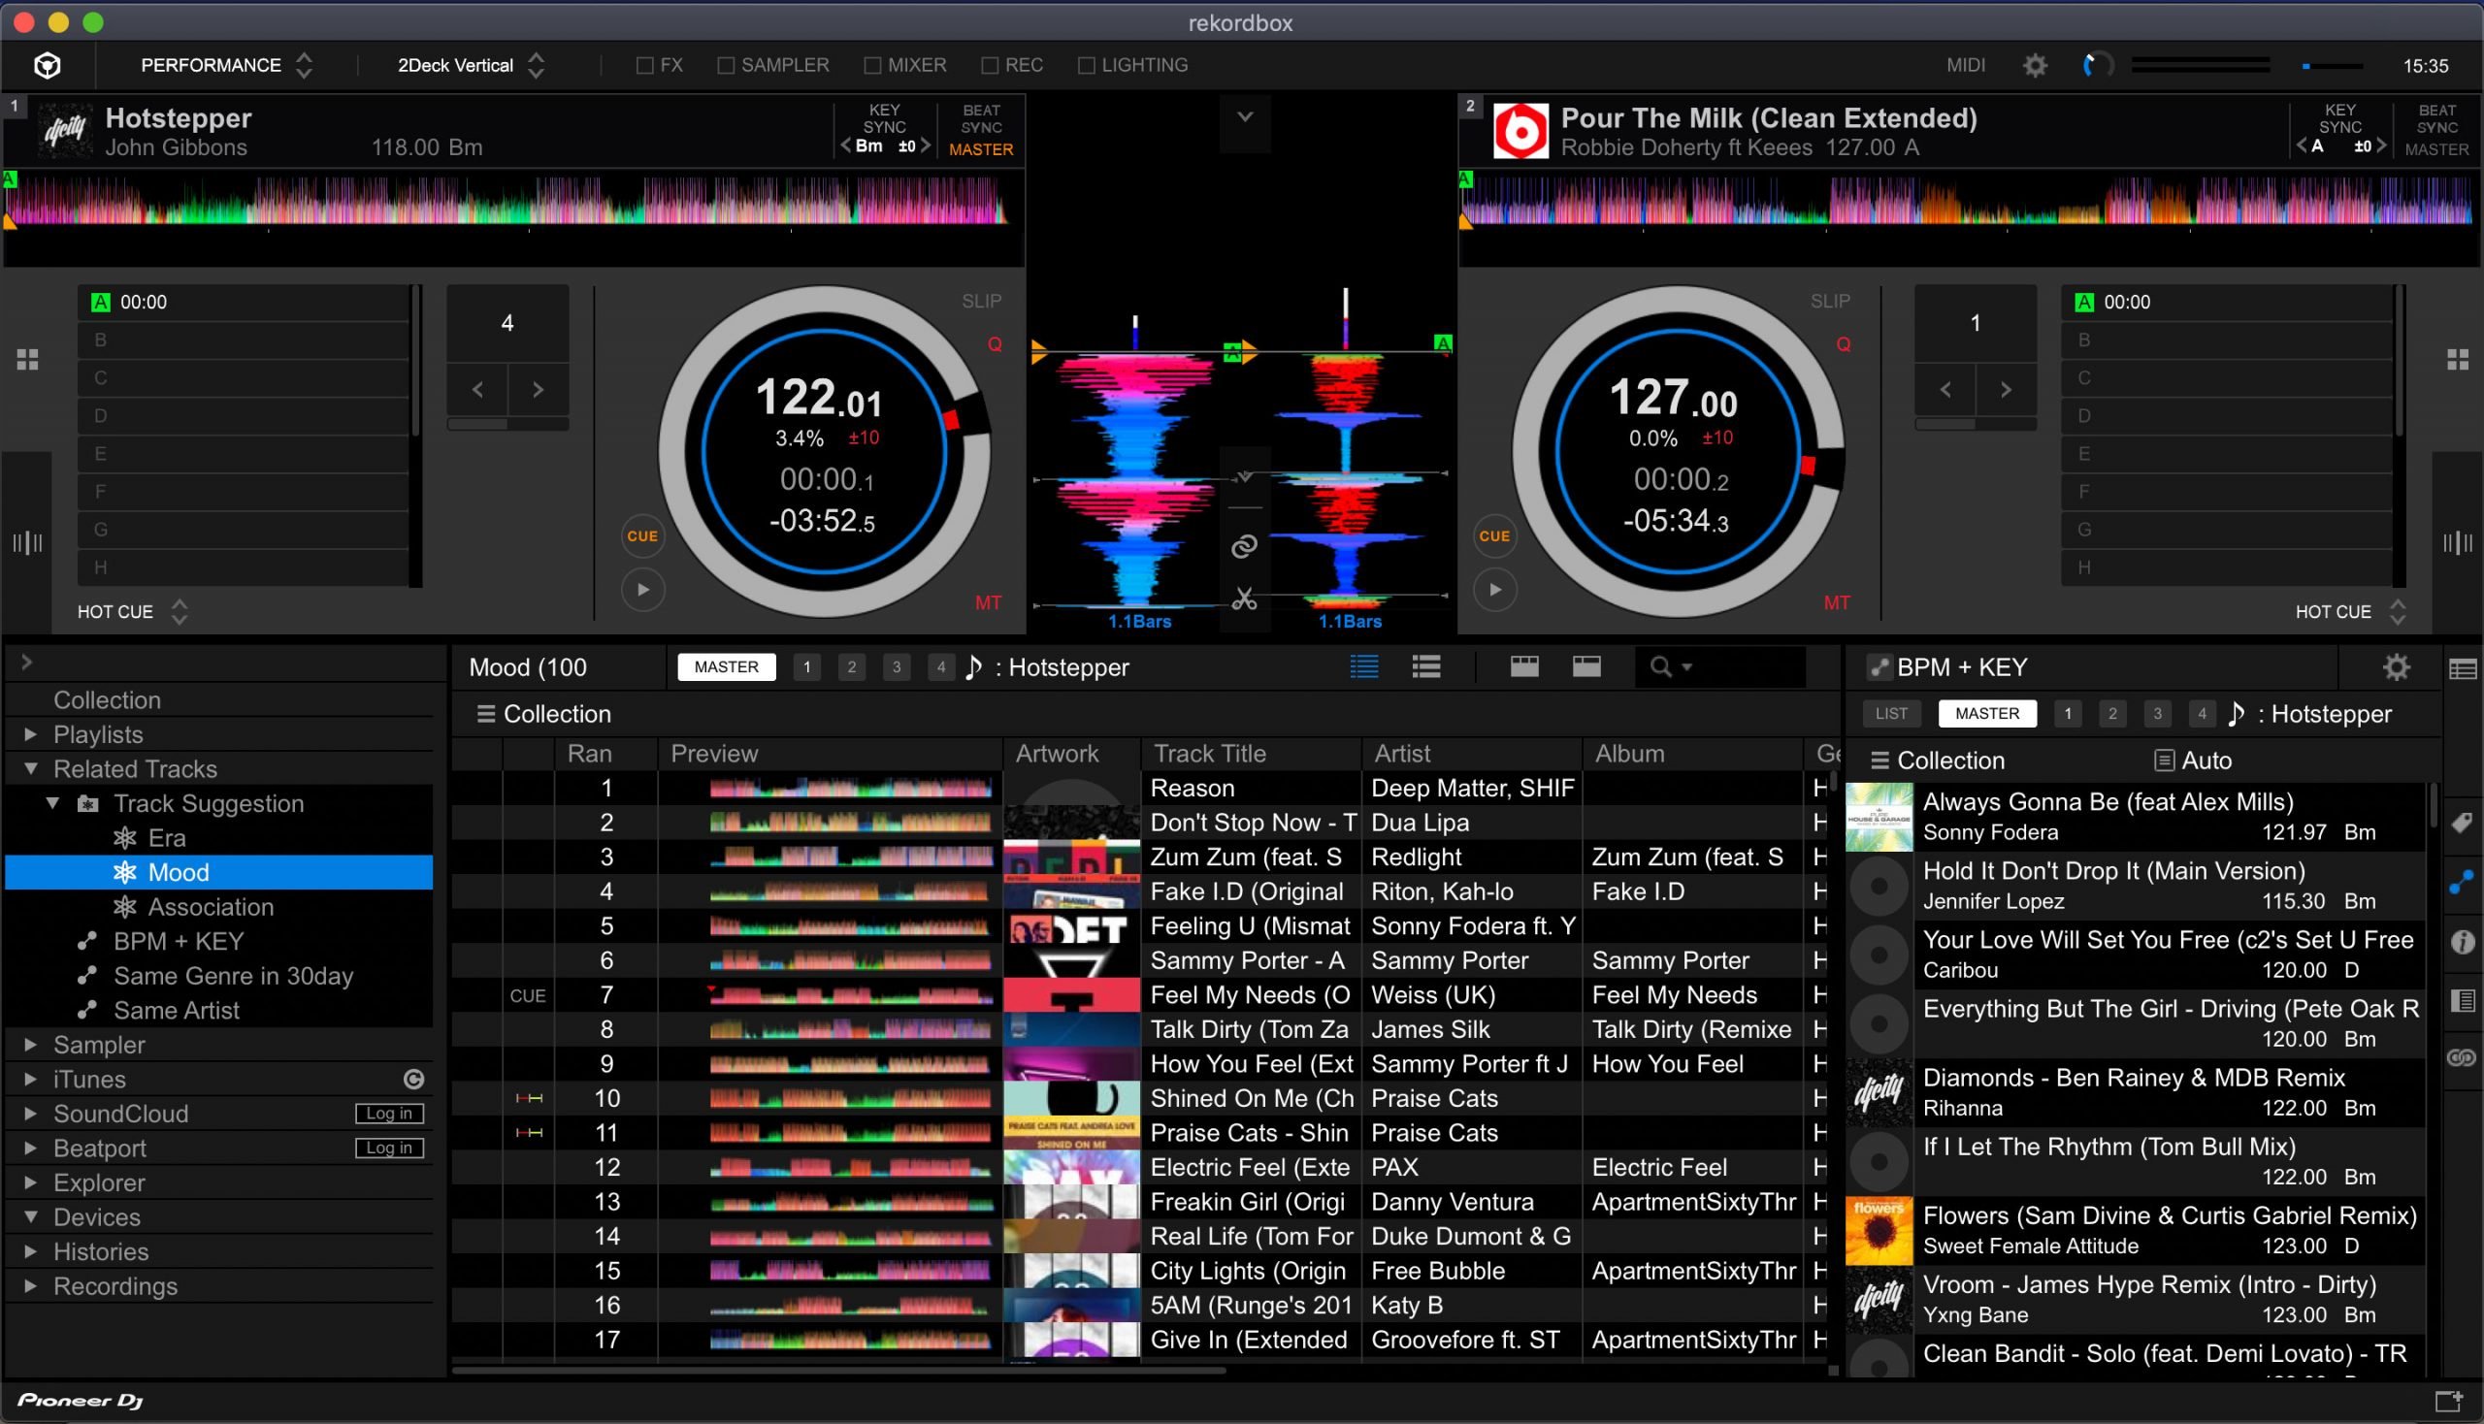Toggle quantize Q on deck 2

[1844, 344]
